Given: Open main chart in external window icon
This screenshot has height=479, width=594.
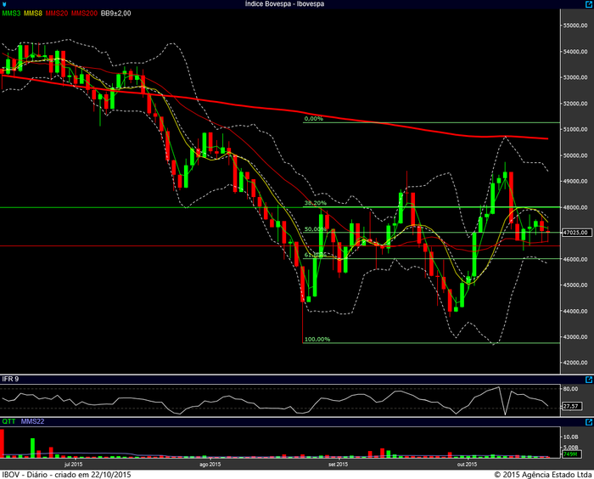Looking at the screenshot, I should pyautogui.click(x=589, y=3).
